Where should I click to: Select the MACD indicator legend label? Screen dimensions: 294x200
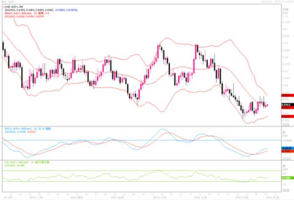coord(27,129)
